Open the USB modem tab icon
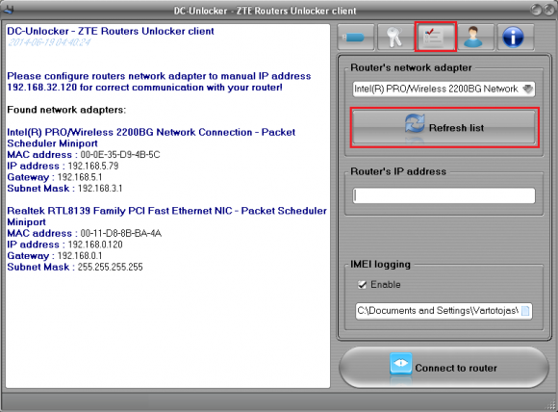558x412 pixels. click(356, 37)
